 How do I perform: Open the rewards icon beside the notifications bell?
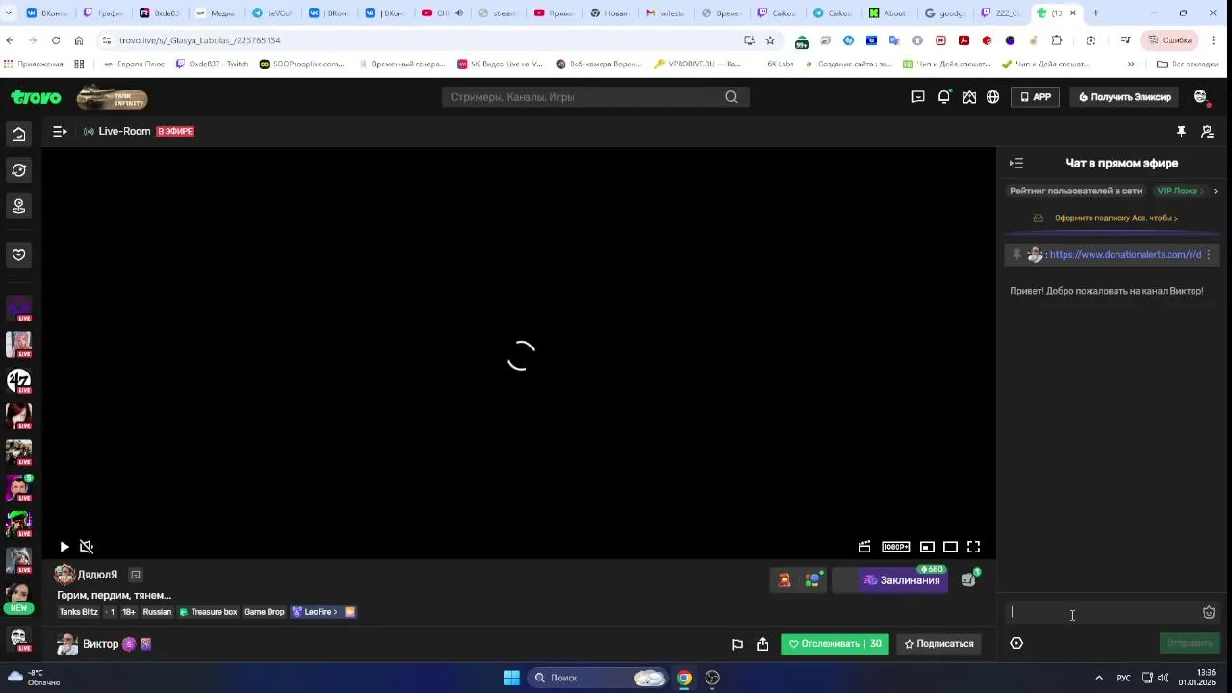[969, 97]
